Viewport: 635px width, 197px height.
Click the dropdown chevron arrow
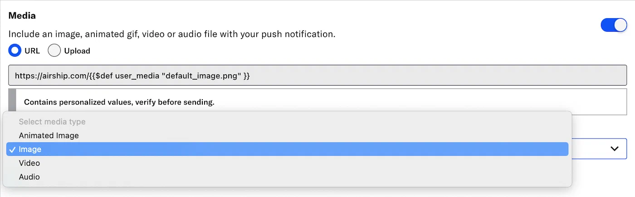tap(615, 149)
